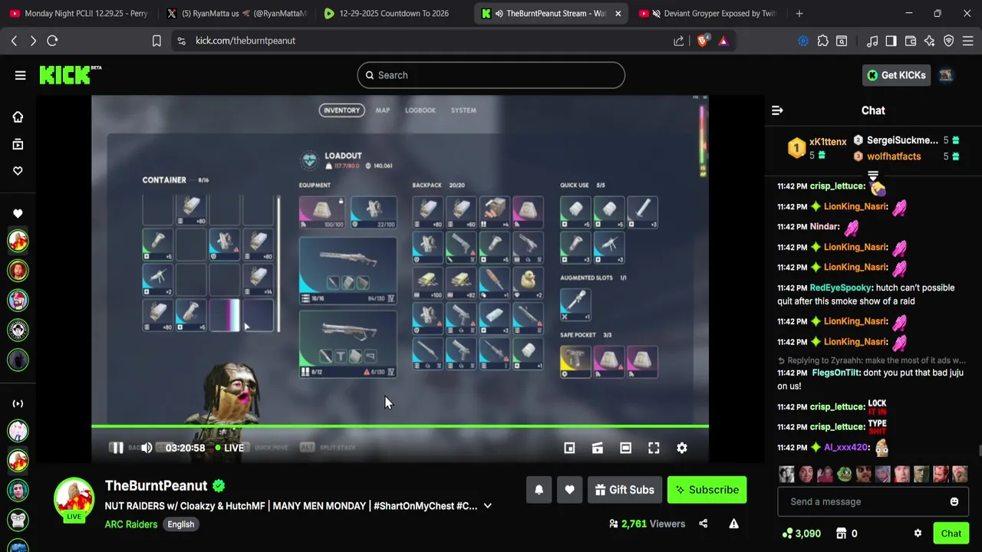Toggle theater mode in the player

pyautogui.click(x=625, y=448)
